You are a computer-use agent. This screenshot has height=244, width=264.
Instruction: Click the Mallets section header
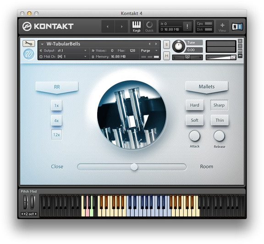click(207, 87)
